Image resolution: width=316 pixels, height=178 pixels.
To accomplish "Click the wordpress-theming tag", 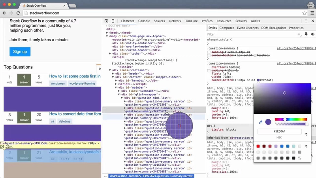I will pos(82,83).
